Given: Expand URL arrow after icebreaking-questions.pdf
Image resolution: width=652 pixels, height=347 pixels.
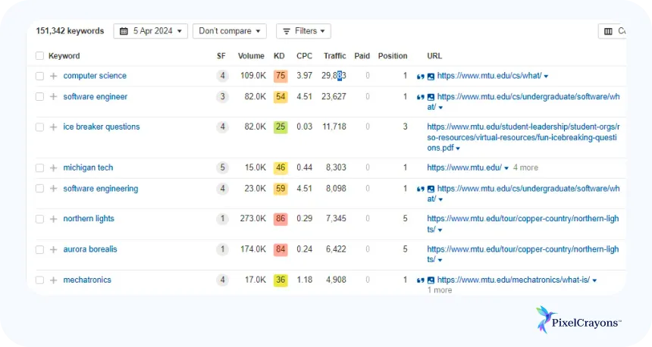Looking at the screenshot, I should coord(458,148).
